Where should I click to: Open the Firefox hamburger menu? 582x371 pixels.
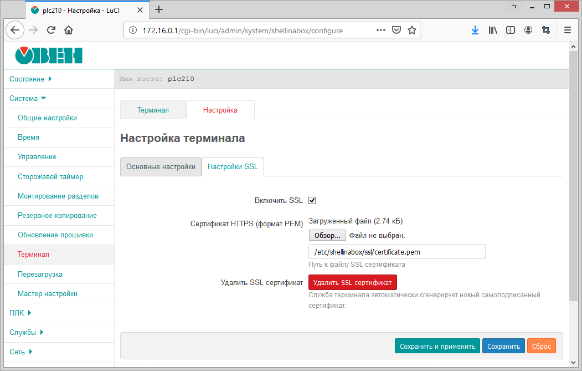click(x=567, y=31)
